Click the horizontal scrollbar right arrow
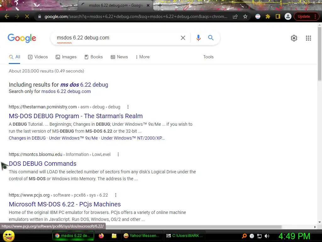 pyautogui.click(x=315, y=227)
